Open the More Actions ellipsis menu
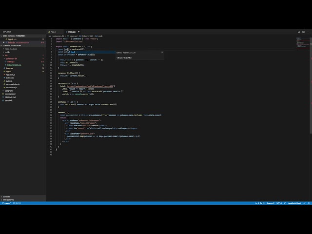Screen dimensions: 312x234 pos(308,32)
